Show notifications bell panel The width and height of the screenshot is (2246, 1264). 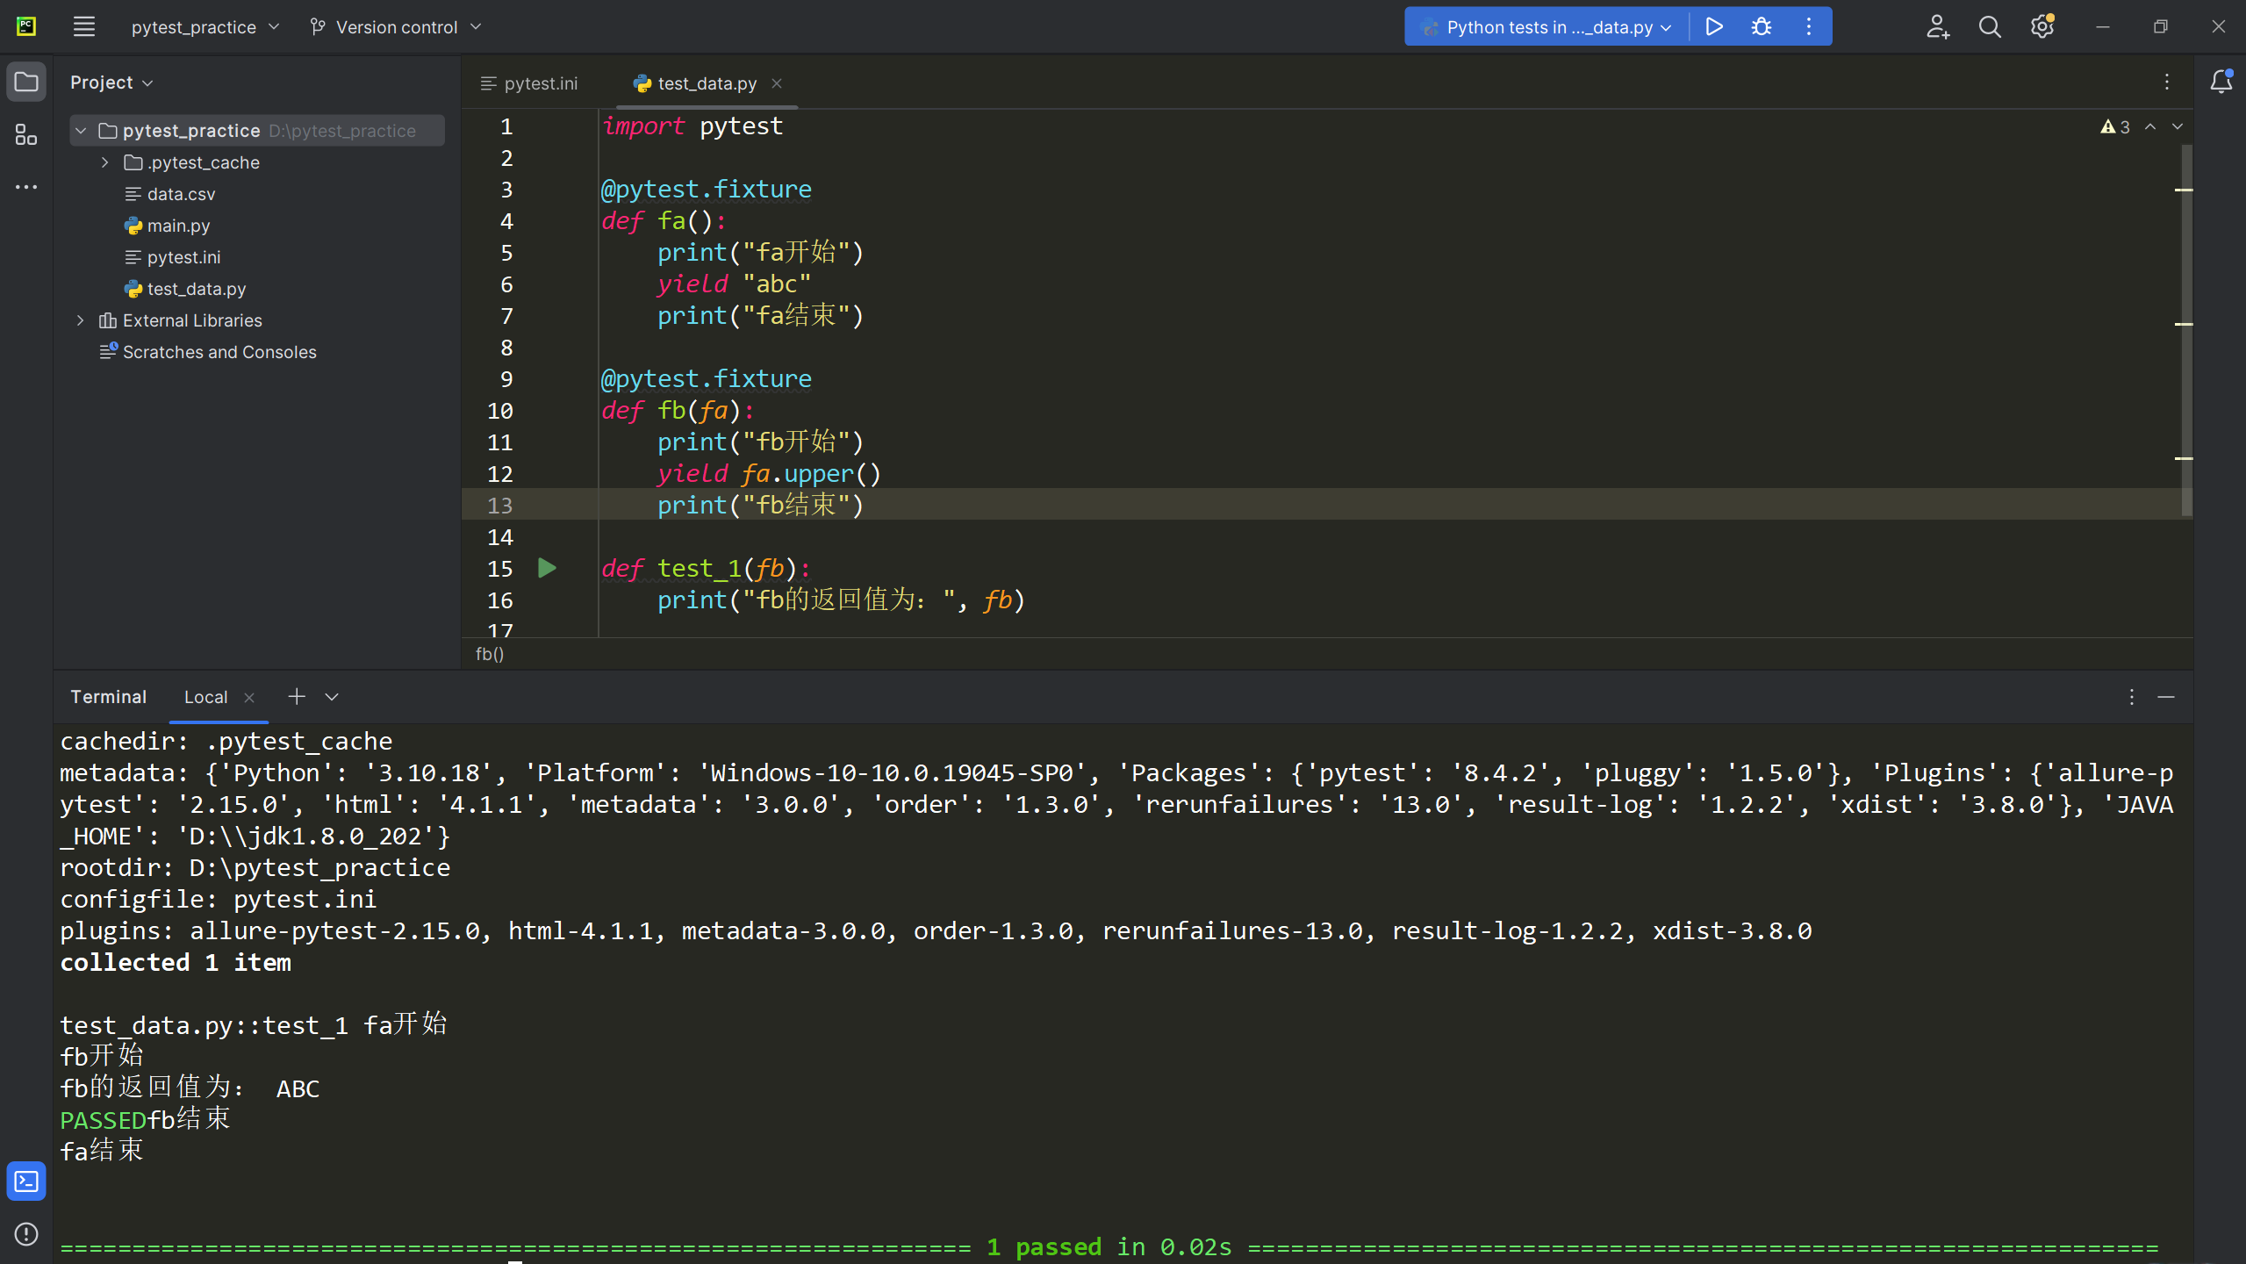pos(2221,82)
